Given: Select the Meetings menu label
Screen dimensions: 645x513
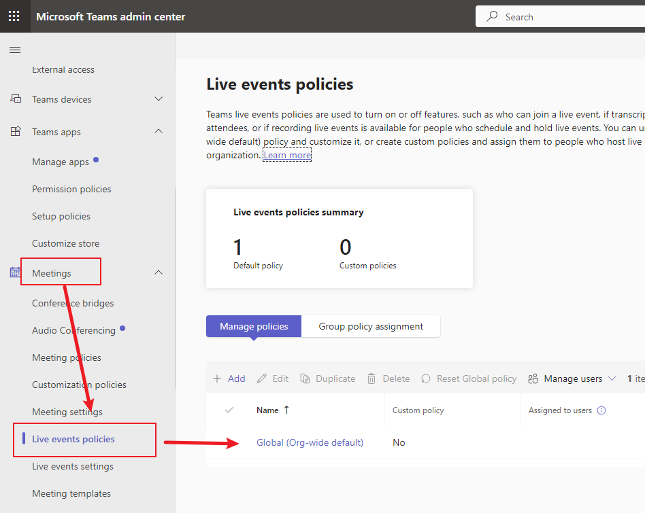Looking at the screenshot, I should pos(52,273).
